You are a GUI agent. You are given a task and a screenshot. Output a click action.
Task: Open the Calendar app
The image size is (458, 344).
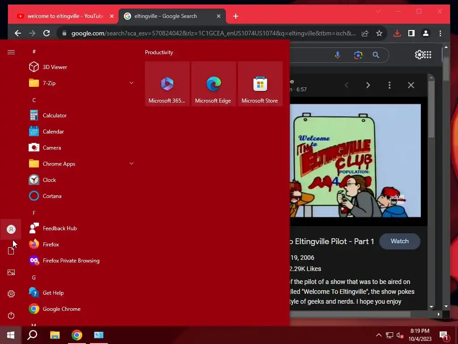[82, 132]
